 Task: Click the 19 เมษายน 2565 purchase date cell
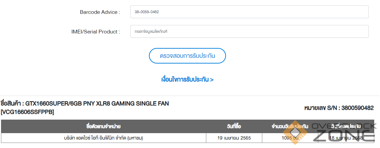pos(234,138)
